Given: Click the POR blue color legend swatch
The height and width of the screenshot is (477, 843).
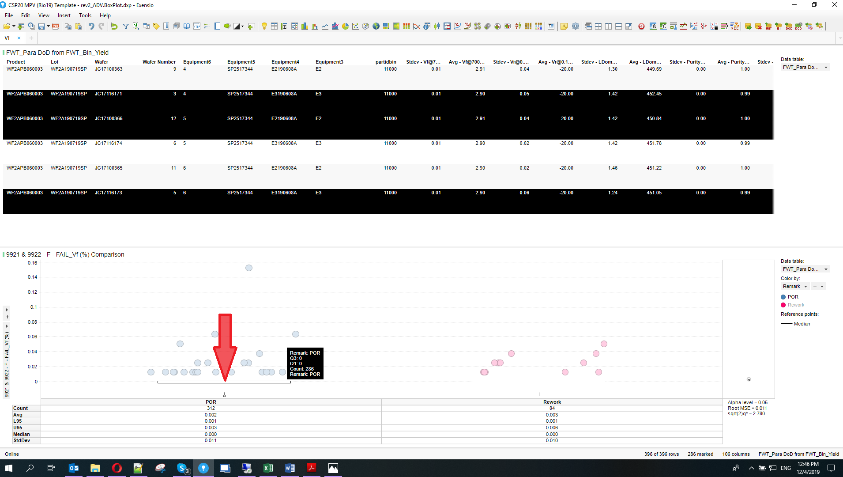Looking at the screenshot, I should pyautogui.click(x=783, y=297).
